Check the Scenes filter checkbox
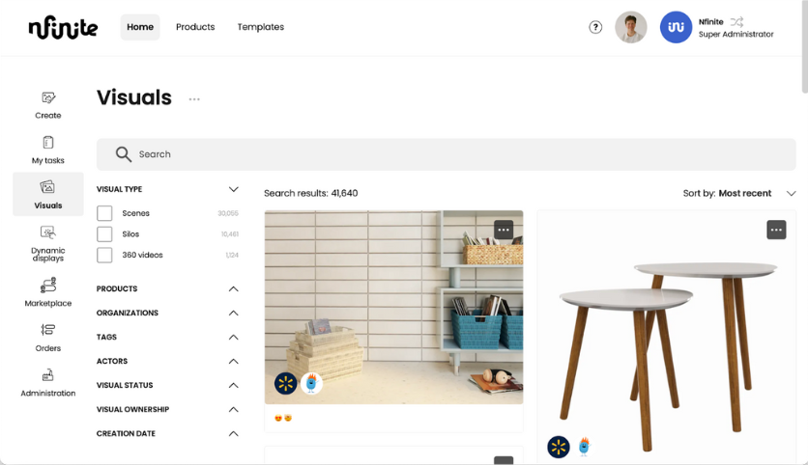The height and width of the screenshot is (465, 808). coord(104,213)
